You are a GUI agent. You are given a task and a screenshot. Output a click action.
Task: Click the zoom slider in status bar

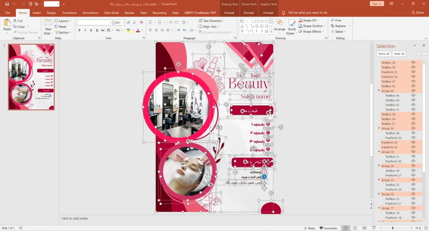coord(392,228)
